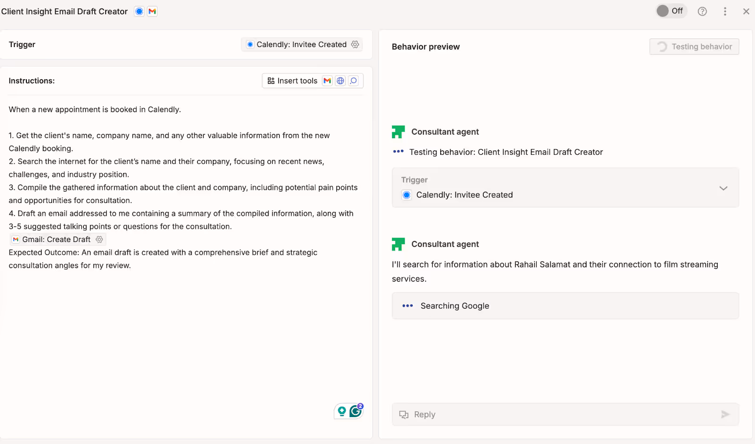The height and width of the screenshot is (444, 755).
Task: Click the message mentioning Rahail Salamat
Action: tap(555, 272)
